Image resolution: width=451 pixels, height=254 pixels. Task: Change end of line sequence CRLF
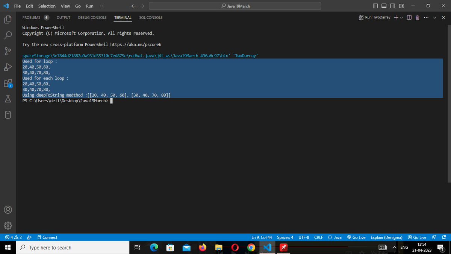point(319,237)
